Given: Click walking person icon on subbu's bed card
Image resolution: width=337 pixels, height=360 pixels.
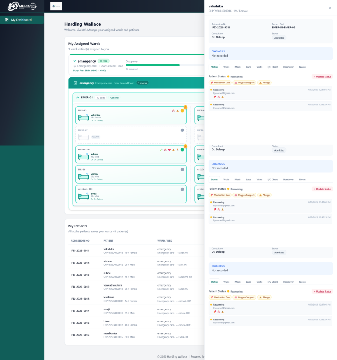Looking at the screenshot, I should point(177,150).
